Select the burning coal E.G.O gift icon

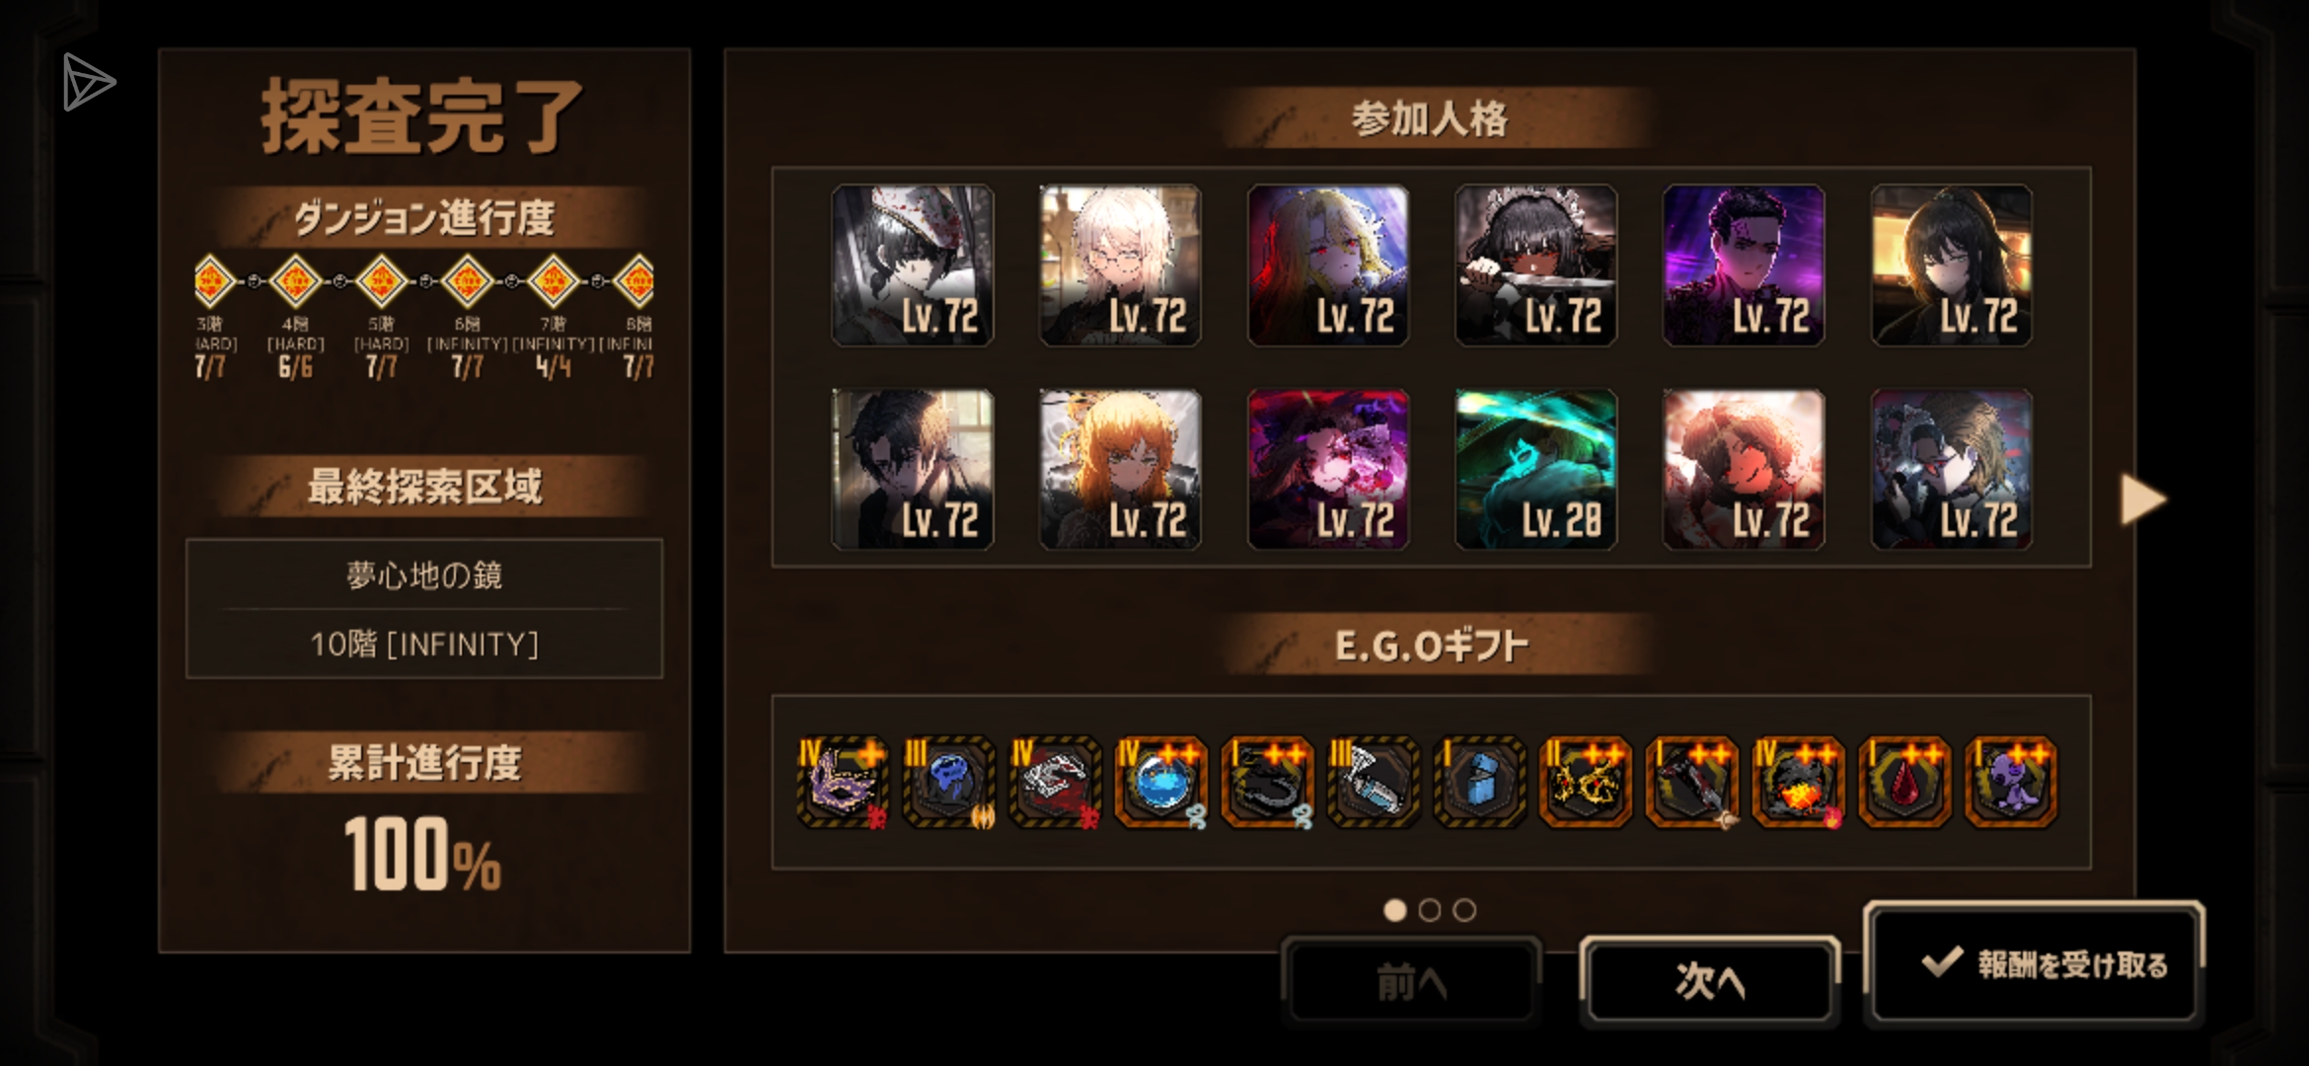(1798, 783)
